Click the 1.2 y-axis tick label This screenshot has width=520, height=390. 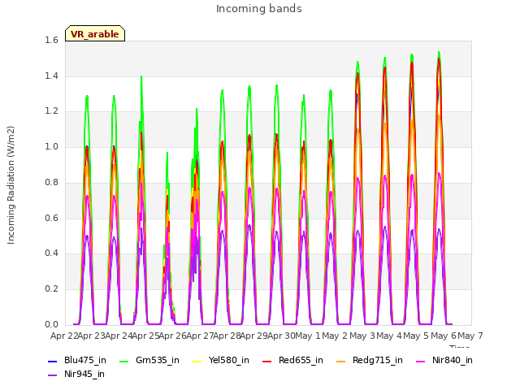[x=51, y=111]
